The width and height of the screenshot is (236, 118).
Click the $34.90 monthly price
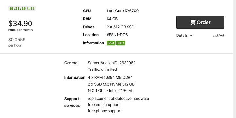click(x=20, y=23)
